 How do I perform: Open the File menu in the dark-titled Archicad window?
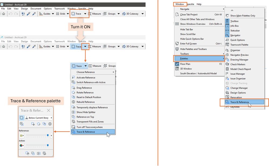(x=3, y=9)
